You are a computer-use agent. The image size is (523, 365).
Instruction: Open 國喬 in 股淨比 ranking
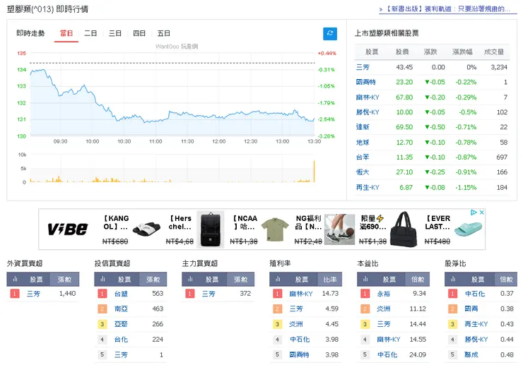471,309
